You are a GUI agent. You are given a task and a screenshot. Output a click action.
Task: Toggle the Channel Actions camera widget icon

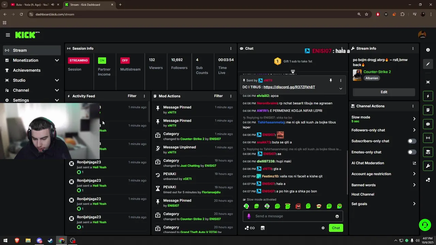pos(428,152)
